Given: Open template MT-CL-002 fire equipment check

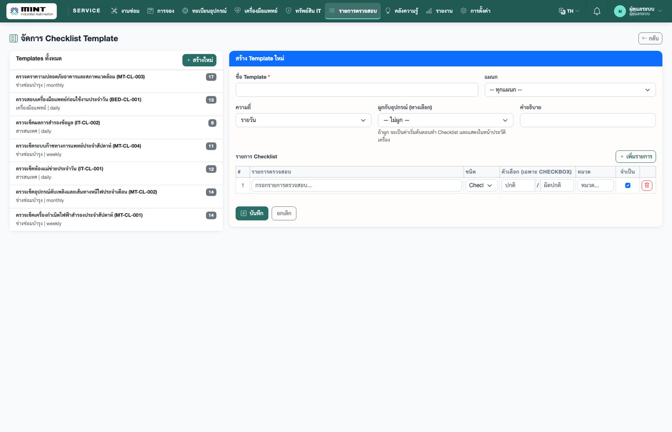Looking at the screenshot, I should [x=116, y=196].
